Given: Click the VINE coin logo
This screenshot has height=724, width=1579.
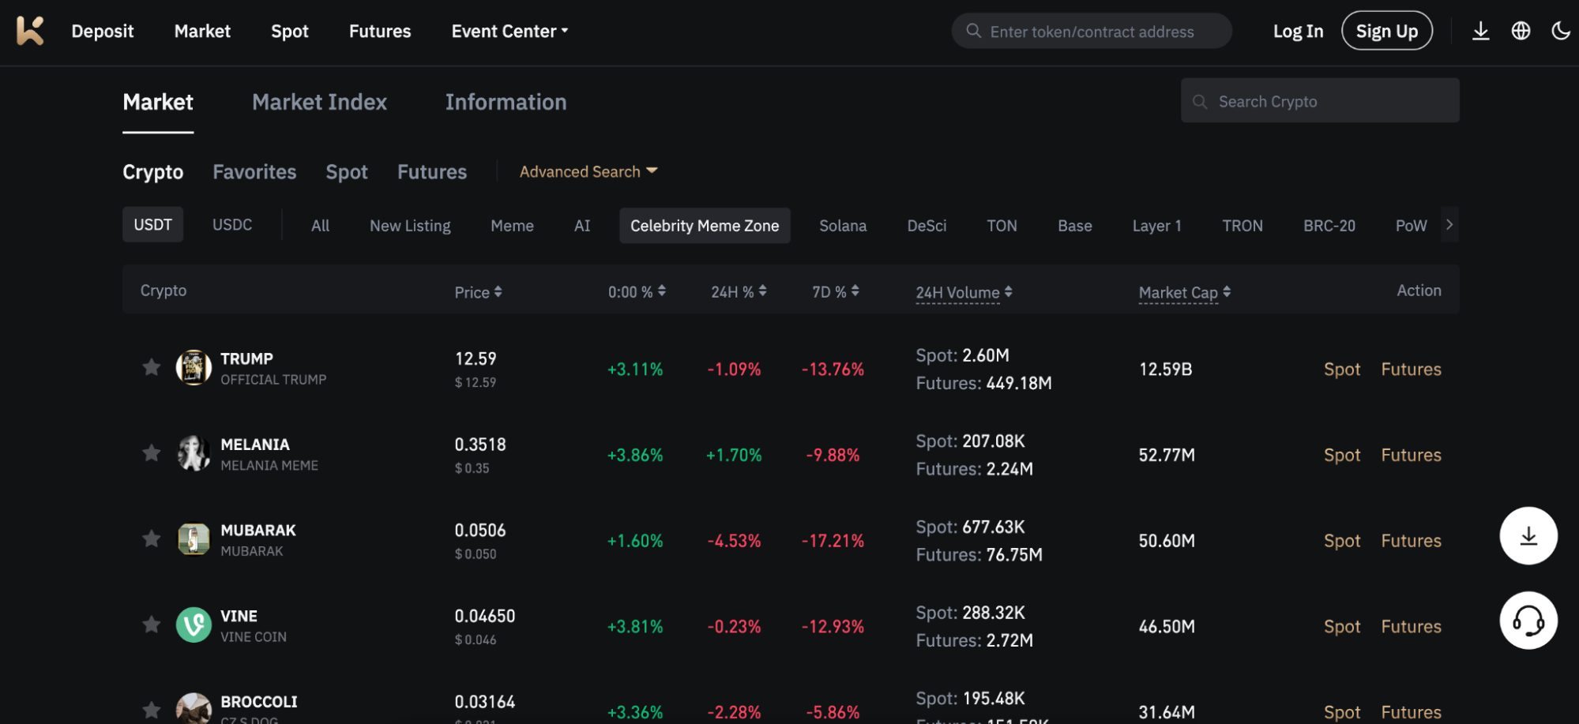Looking at the screenshot, I should tap(194, 625).
